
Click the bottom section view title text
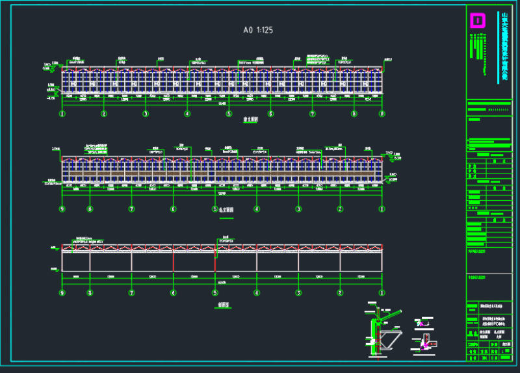tap(224, 305)
